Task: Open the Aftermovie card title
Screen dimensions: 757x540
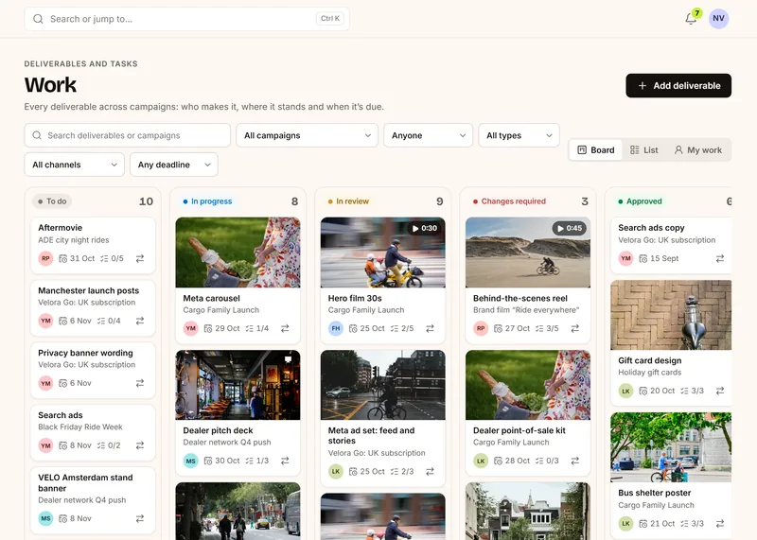Action: tap(61, 228)
